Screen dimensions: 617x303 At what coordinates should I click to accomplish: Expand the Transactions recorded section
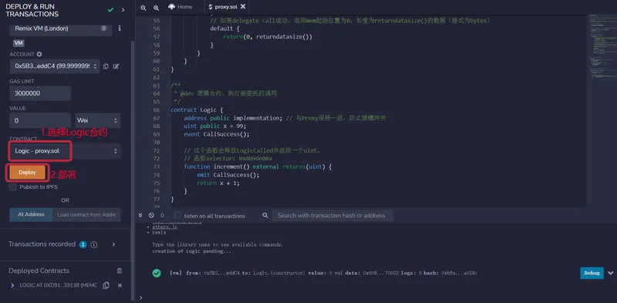(x=113, y=244)
